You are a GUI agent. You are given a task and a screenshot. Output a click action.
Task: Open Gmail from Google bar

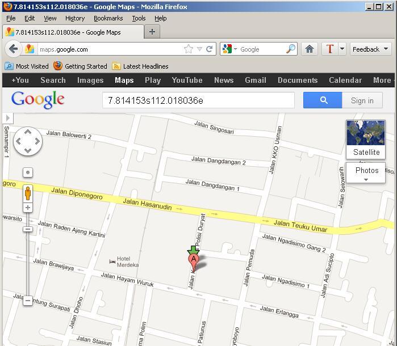(256, 80)
